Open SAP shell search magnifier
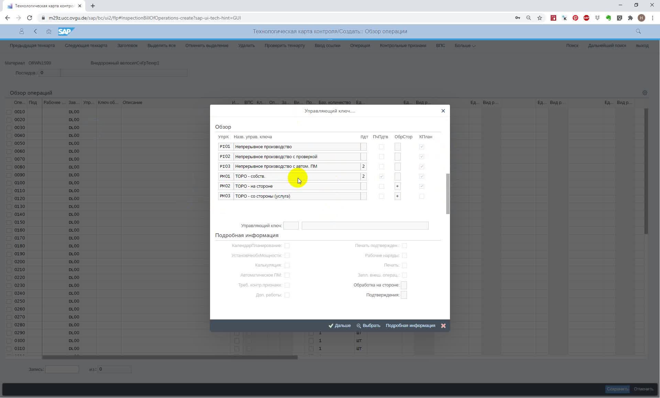 pyautogui.click(x=638, y=31)
